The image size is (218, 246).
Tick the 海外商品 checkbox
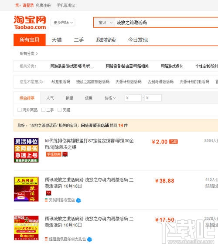click(20, 110)
